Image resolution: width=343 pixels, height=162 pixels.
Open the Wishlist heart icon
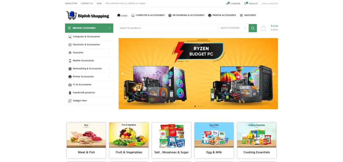point(246,3)
